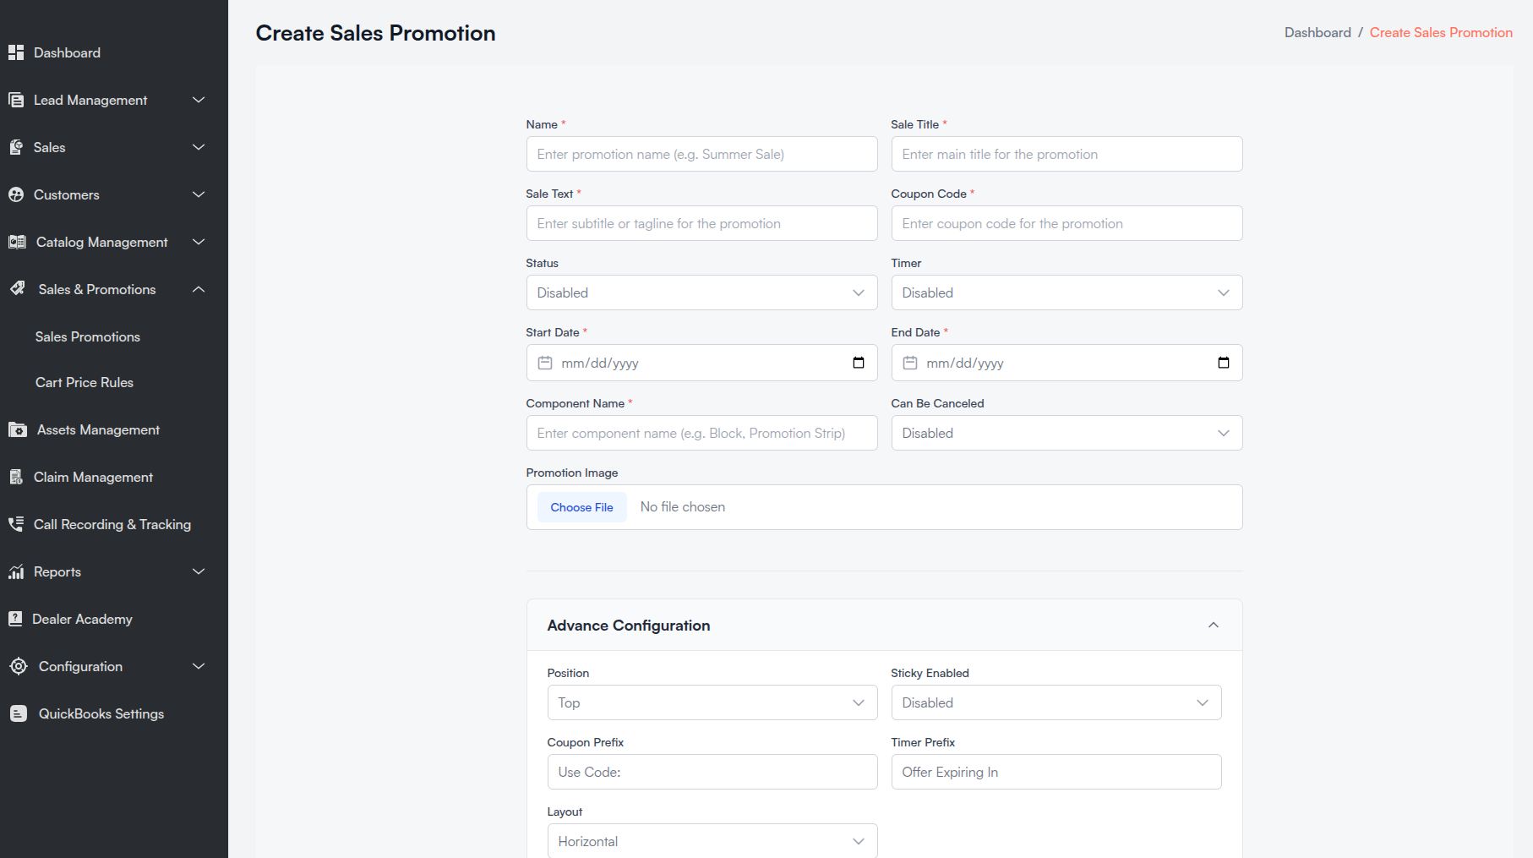Image resolution: width=1533 pixels, height=858 pixels.
Task: Collapse the Sales & Promotions menu chevron
Action: (199, 289)
